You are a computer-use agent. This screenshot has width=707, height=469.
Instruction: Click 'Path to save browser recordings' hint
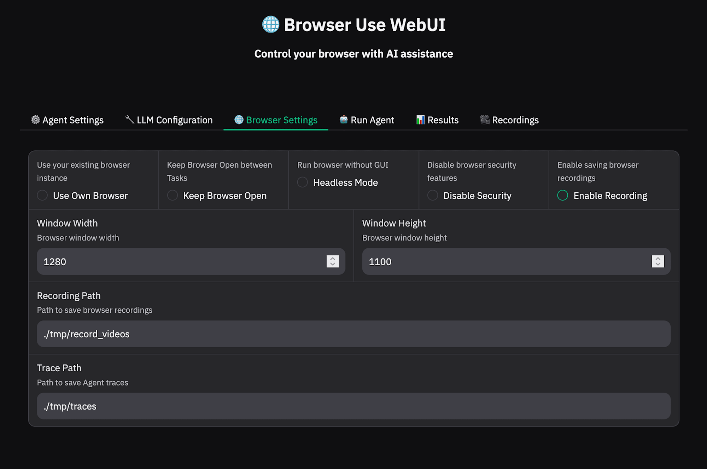click(95, 310)
